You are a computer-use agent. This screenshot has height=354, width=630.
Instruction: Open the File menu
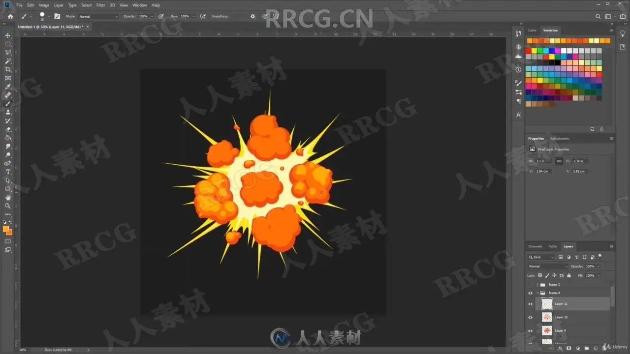coord(19,5)
